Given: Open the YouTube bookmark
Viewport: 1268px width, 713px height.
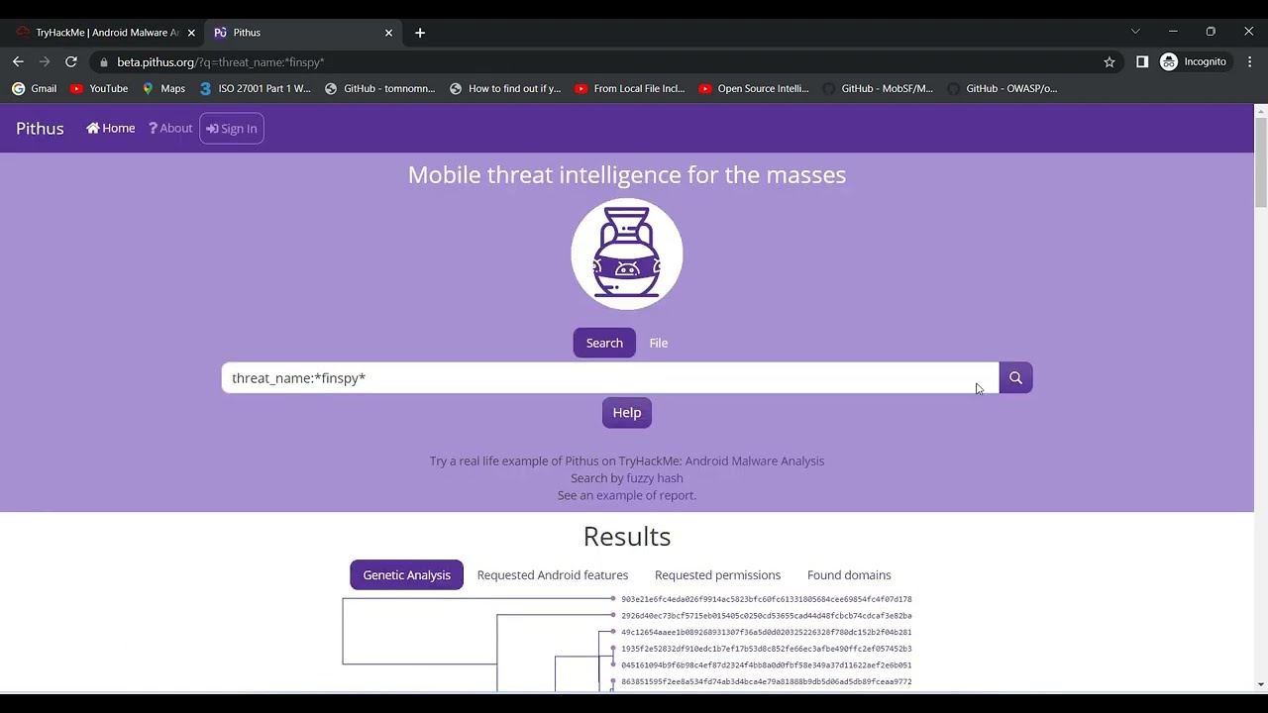Looking at the screenshot, I should point(99,88).
